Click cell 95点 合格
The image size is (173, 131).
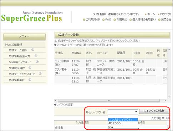coord(151,71)
